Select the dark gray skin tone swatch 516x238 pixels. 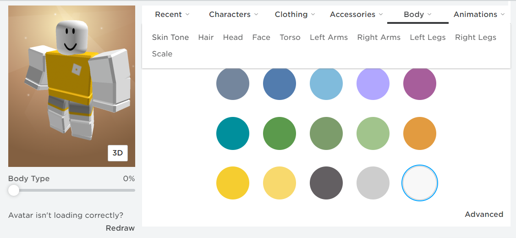pos(326,183)
